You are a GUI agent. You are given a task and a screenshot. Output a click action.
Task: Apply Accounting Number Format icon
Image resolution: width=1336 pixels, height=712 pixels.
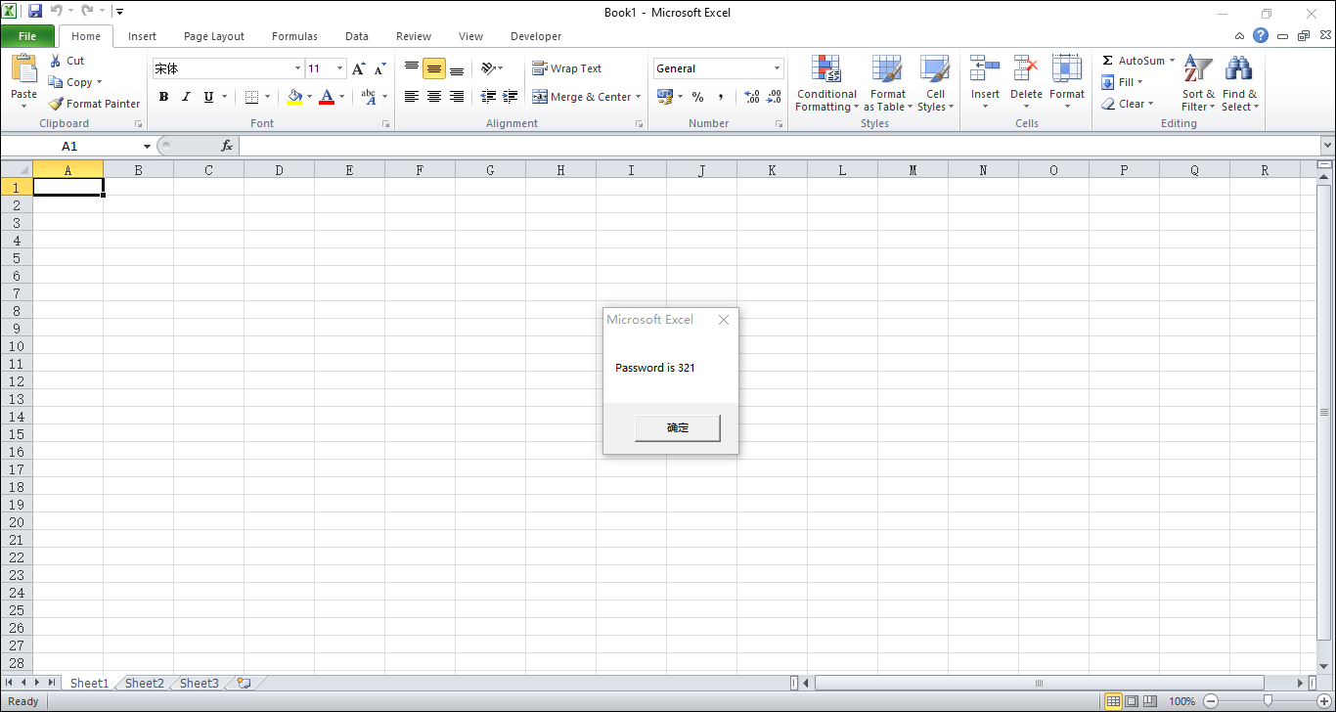(x=665, y=97)
